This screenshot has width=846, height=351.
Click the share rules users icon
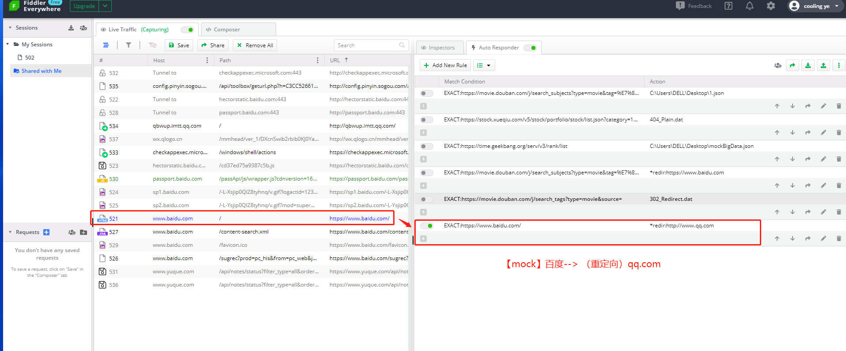click(778, 65)
